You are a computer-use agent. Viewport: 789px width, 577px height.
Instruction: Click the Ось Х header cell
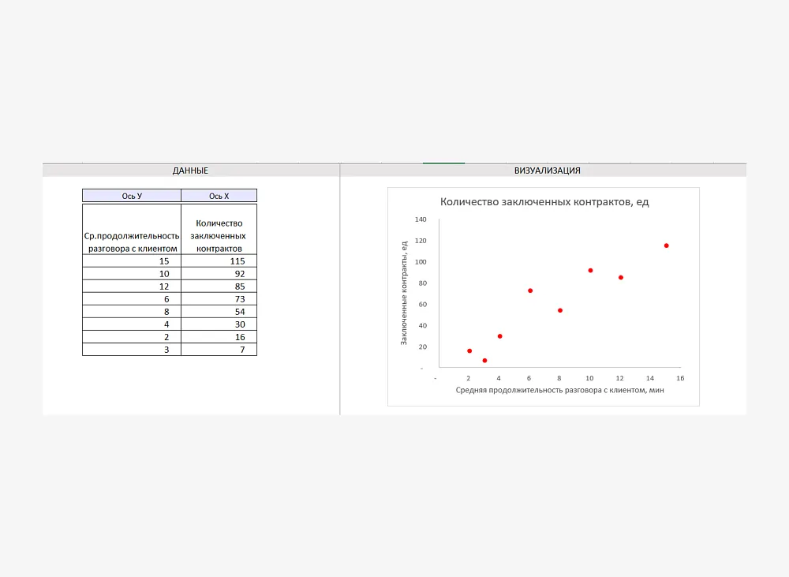[219, 196]
